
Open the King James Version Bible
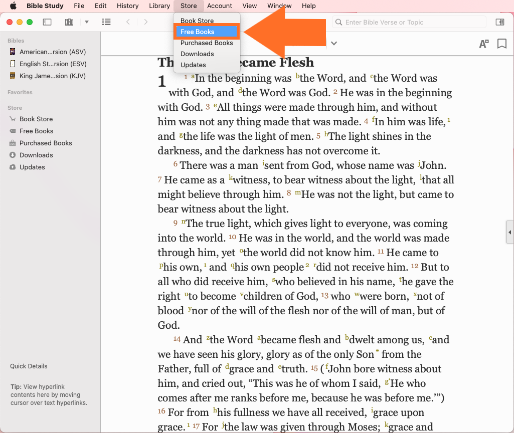(52, 76)
